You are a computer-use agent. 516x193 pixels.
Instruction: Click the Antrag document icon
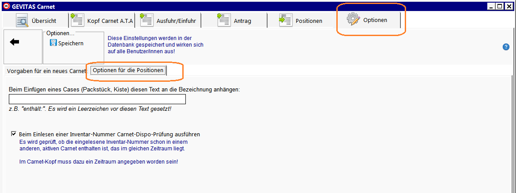pos(224,20)
